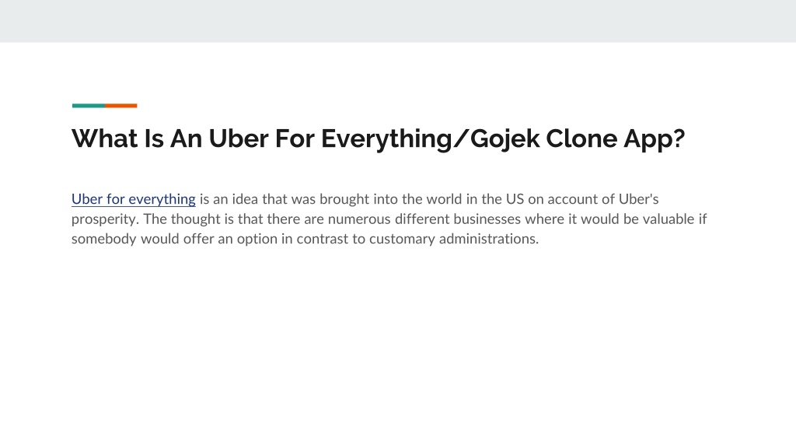Click the slide title heading text
The height and width of the screenshot is (448, 796).
379,138
